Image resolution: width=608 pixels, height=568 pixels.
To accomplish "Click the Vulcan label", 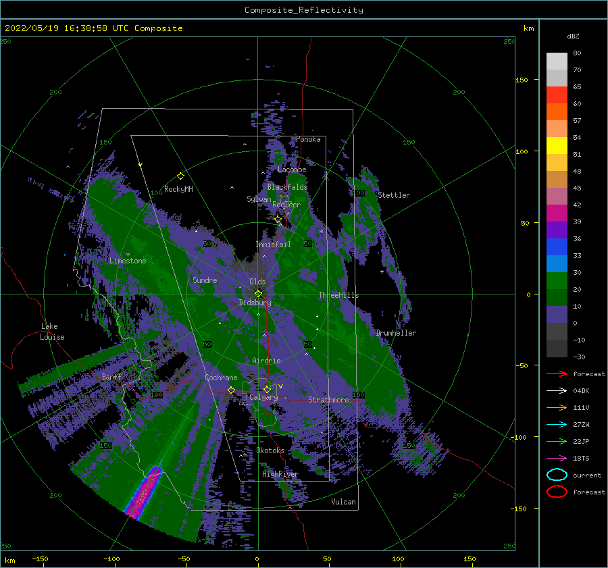I will pos(344,502).
